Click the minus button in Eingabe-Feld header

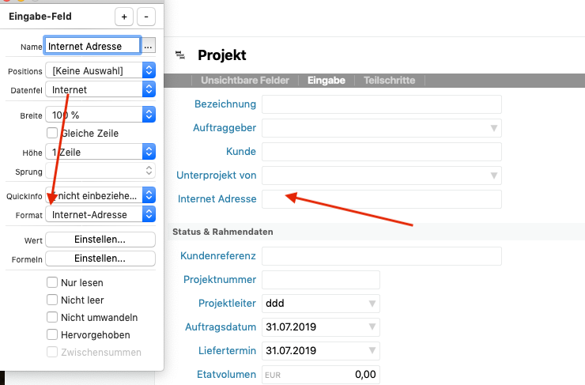click(146, 17)
